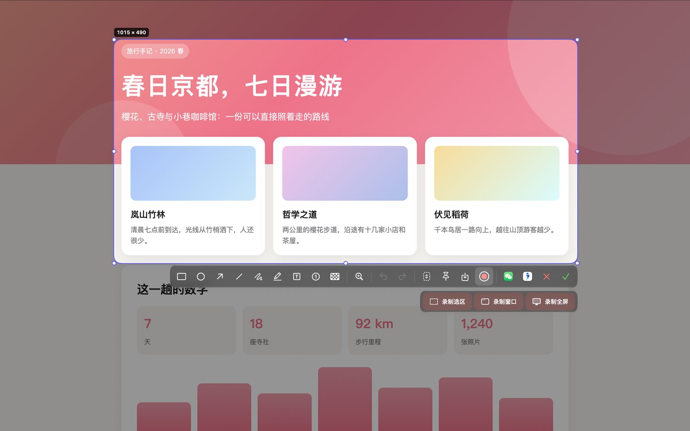Choose 录制窗口 recording option
The image size is (690, 431).
499,302
